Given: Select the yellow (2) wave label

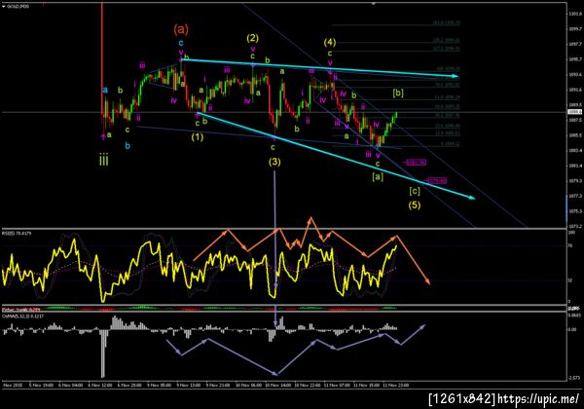Looking at the screenshot, I should point(252,38).
